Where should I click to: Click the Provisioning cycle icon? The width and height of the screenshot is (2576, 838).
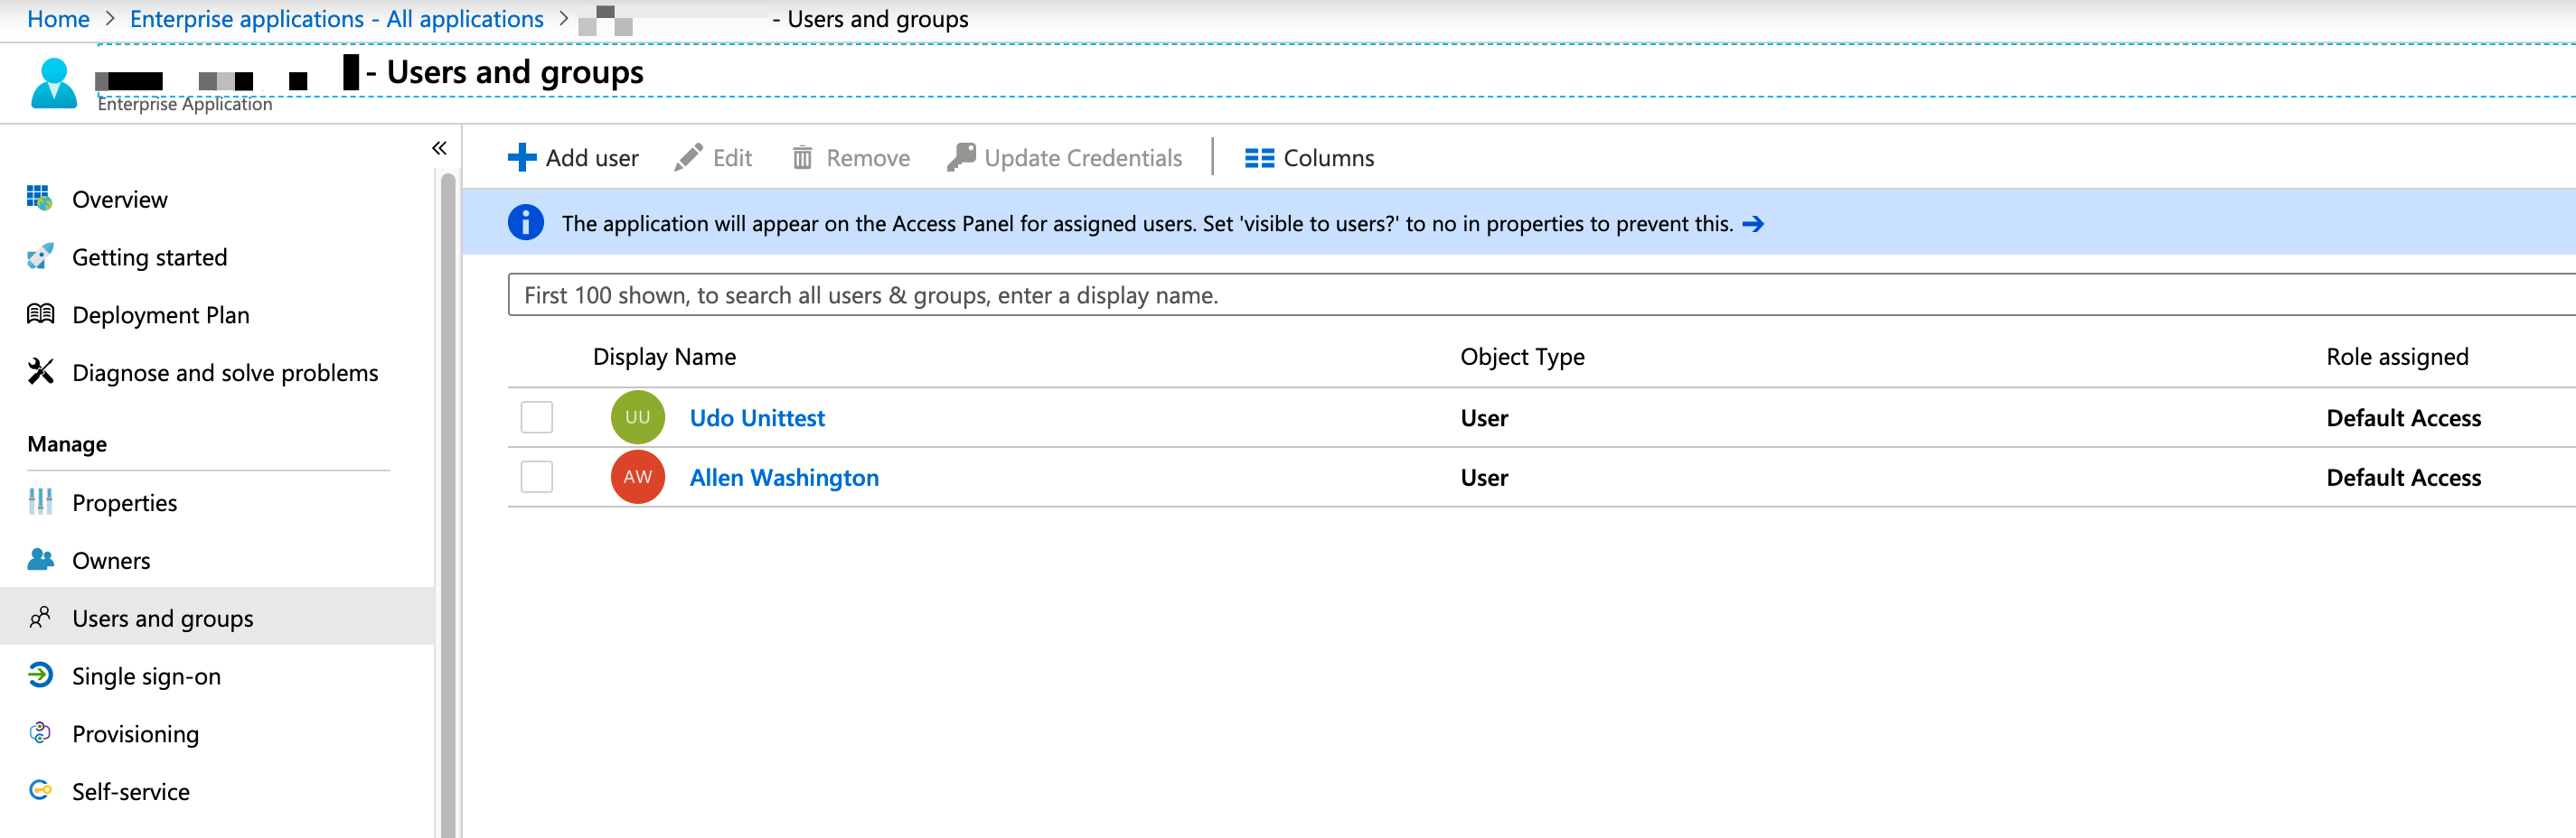(x=40, y=733)
